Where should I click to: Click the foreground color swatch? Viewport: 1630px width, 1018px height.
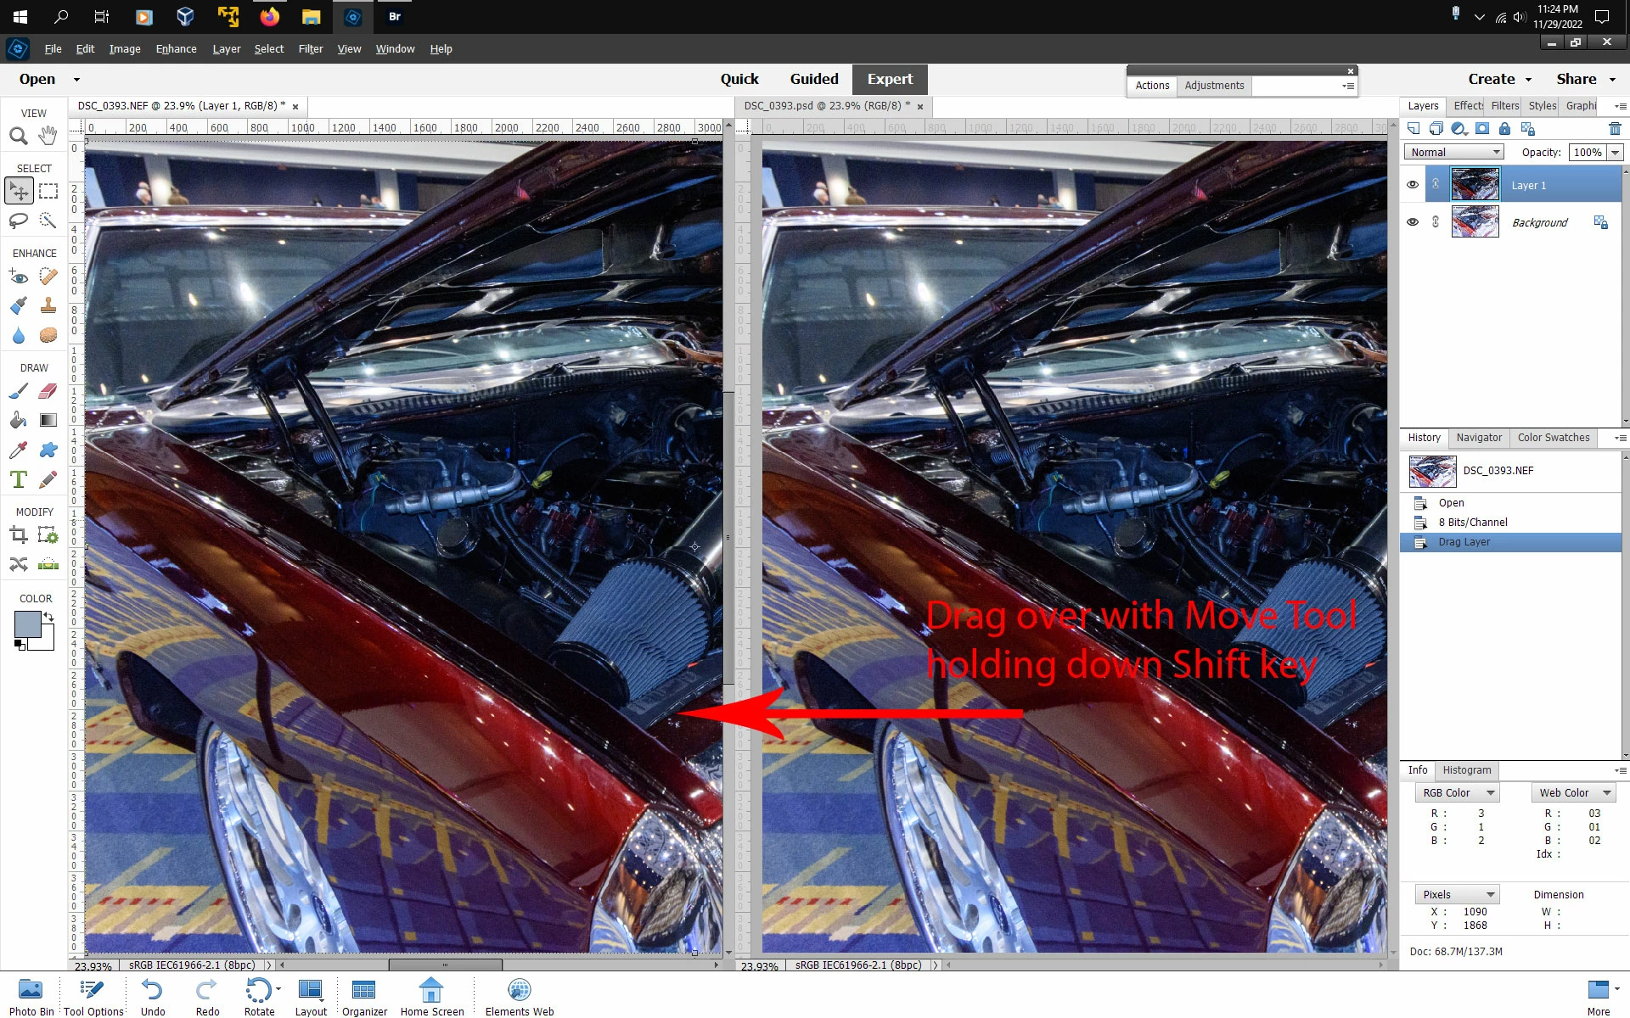(x=27, y=624)
